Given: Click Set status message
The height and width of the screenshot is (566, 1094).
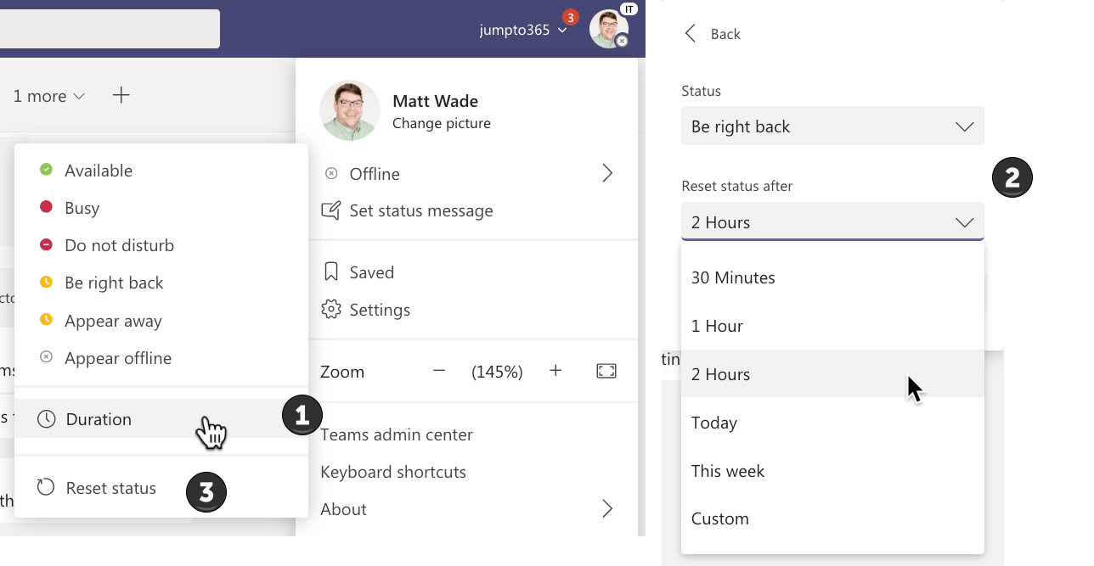Looking at the screenshot, I should [x=421, y=210].
